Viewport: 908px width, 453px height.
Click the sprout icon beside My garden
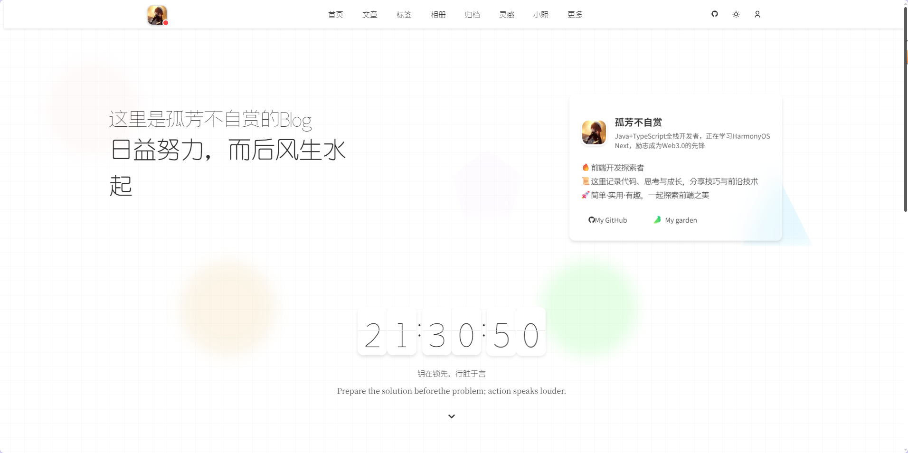658,220
